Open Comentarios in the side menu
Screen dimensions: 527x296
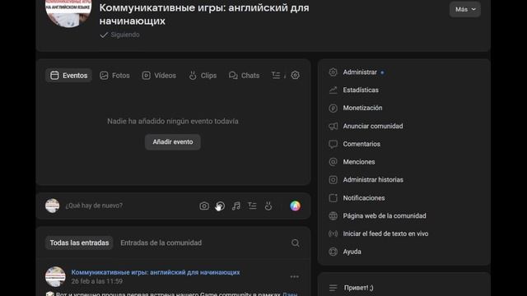403,144
